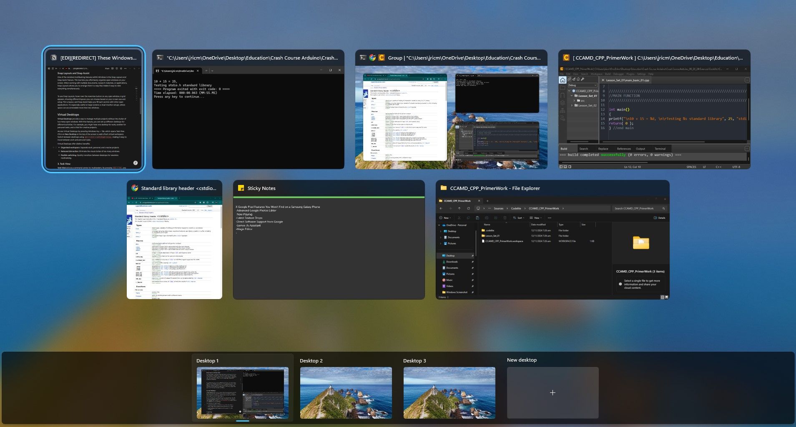Screen dimensions: 796x427
Task: Click the Chrome icon beside Standard library header
Action: pyautogui.click(x=135, y=188)
